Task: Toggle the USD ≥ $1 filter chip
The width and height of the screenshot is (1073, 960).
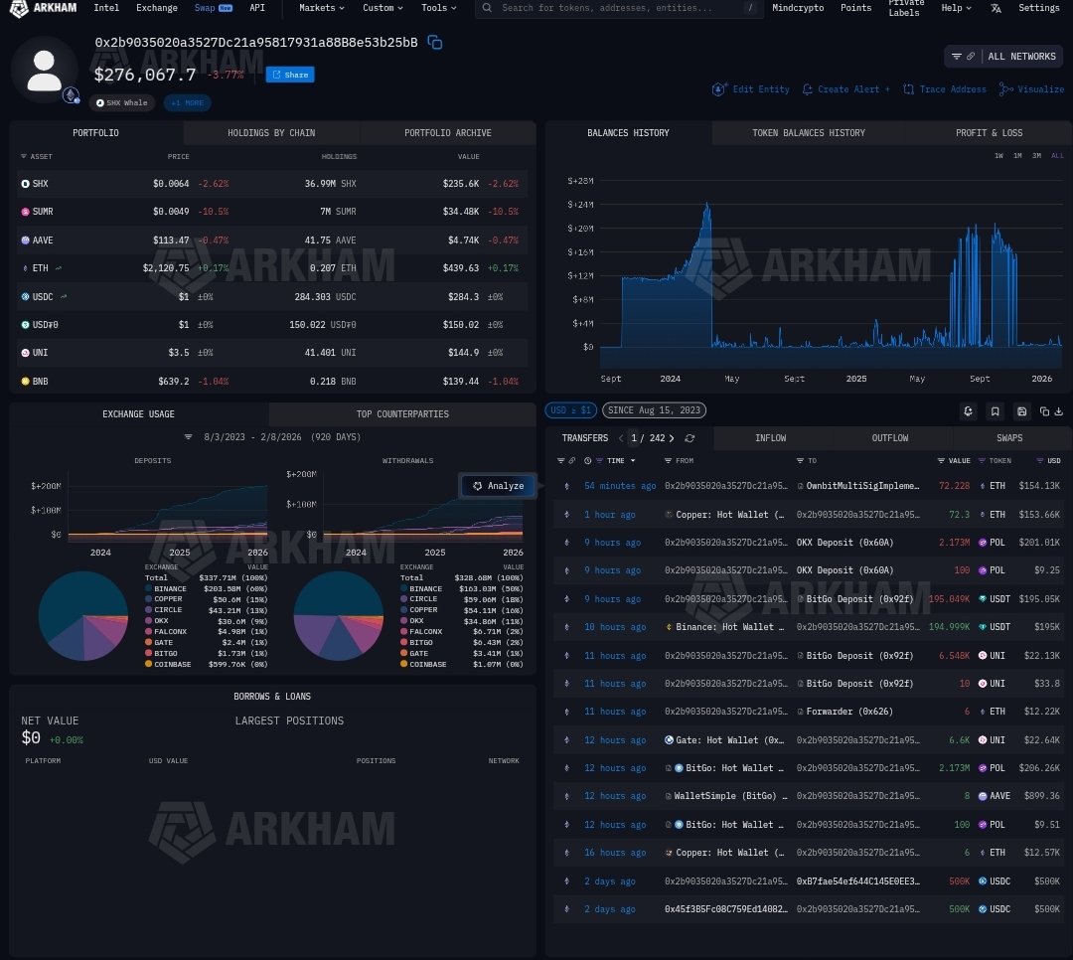Action: (x=570, y=410)
